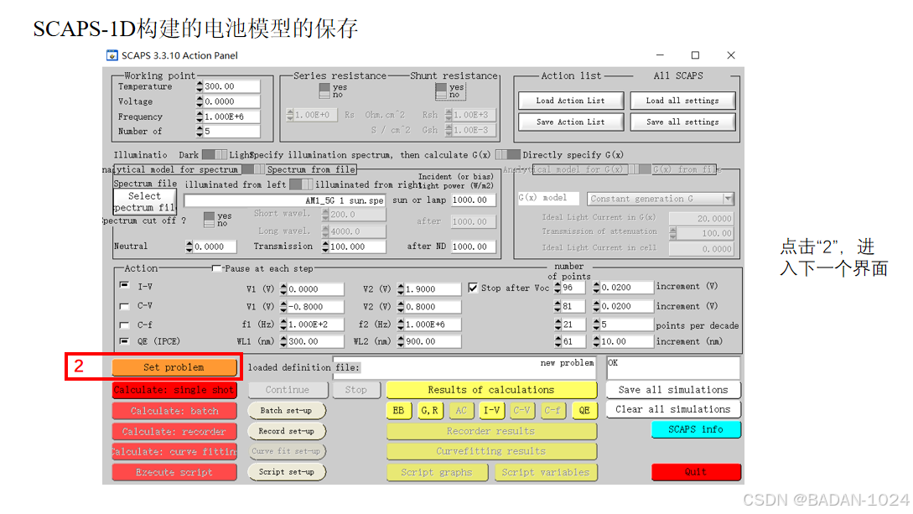
Task: Click the orange Set problem button
Action: (174, 367)
